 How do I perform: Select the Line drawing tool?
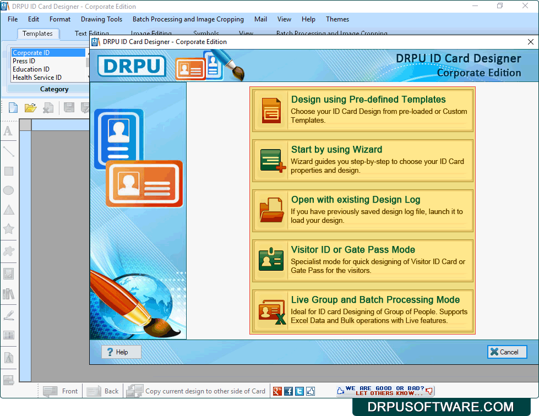point(8,151)
